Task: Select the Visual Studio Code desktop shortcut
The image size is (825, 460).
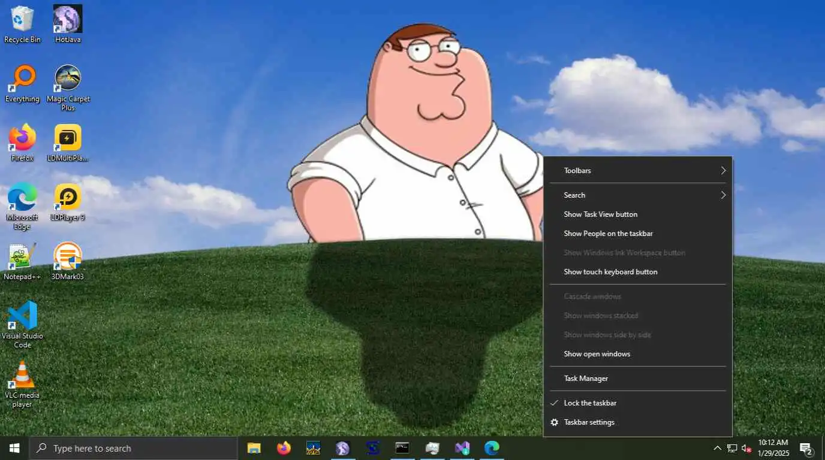Action: 22,325
